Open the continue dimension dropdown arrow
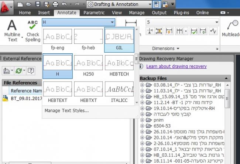 pyautogui.click(x=186, y=31)
